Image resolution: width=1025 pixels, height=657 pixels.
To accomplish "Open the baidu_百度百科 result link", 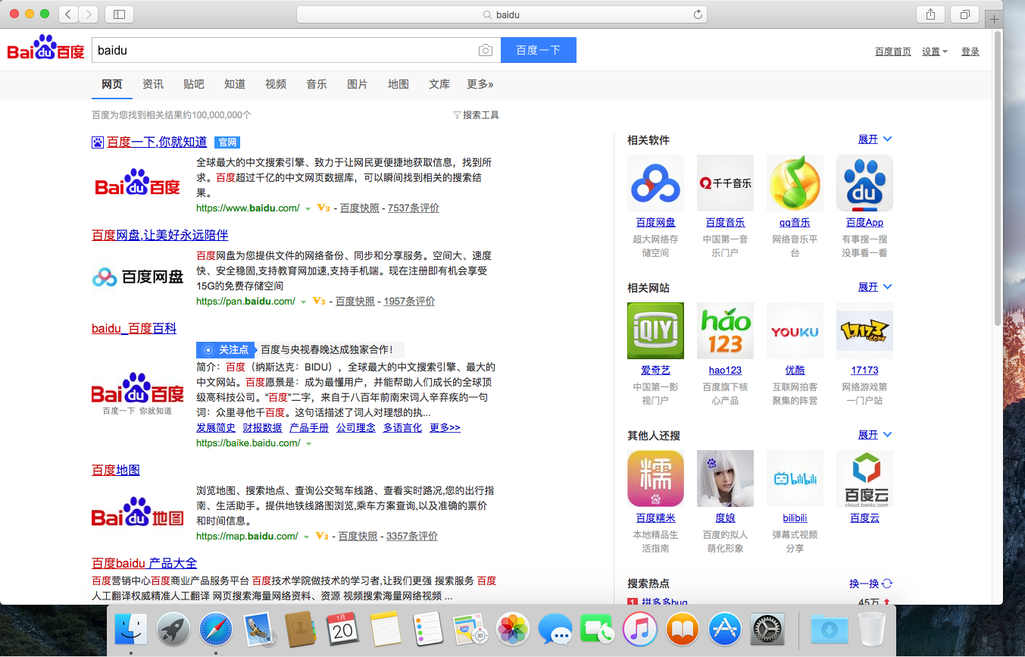I will point(134,328).
